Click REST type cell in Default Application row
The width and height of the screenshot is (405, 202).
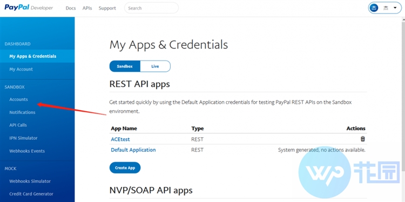(197, 150)
